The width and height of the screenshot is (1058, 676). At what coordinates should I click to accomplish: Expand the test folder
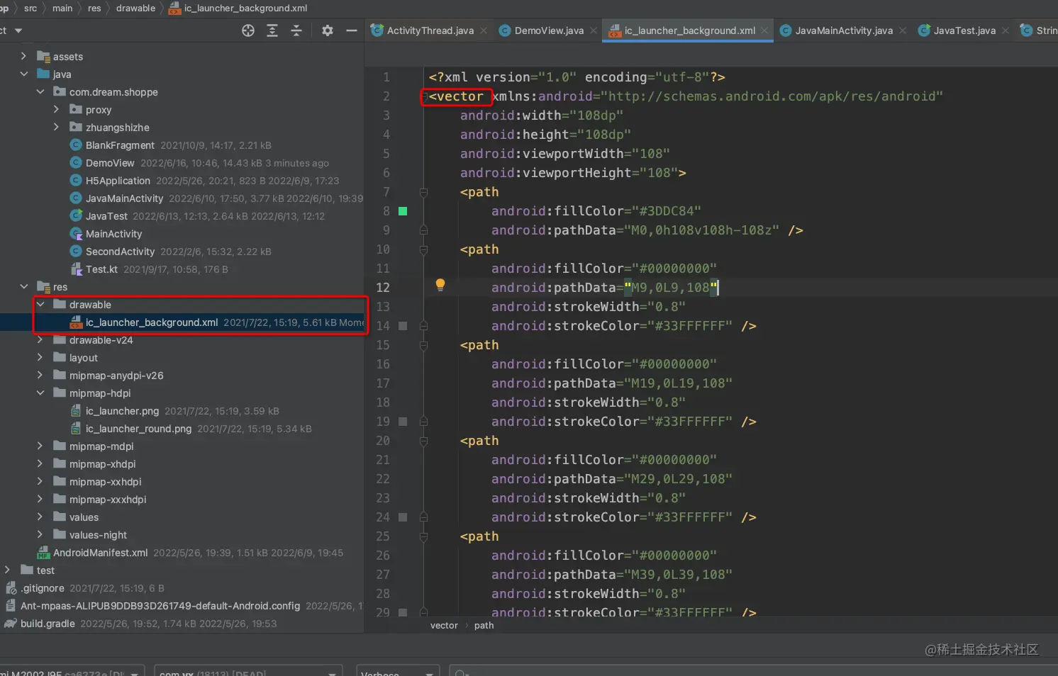click(7, 570)
